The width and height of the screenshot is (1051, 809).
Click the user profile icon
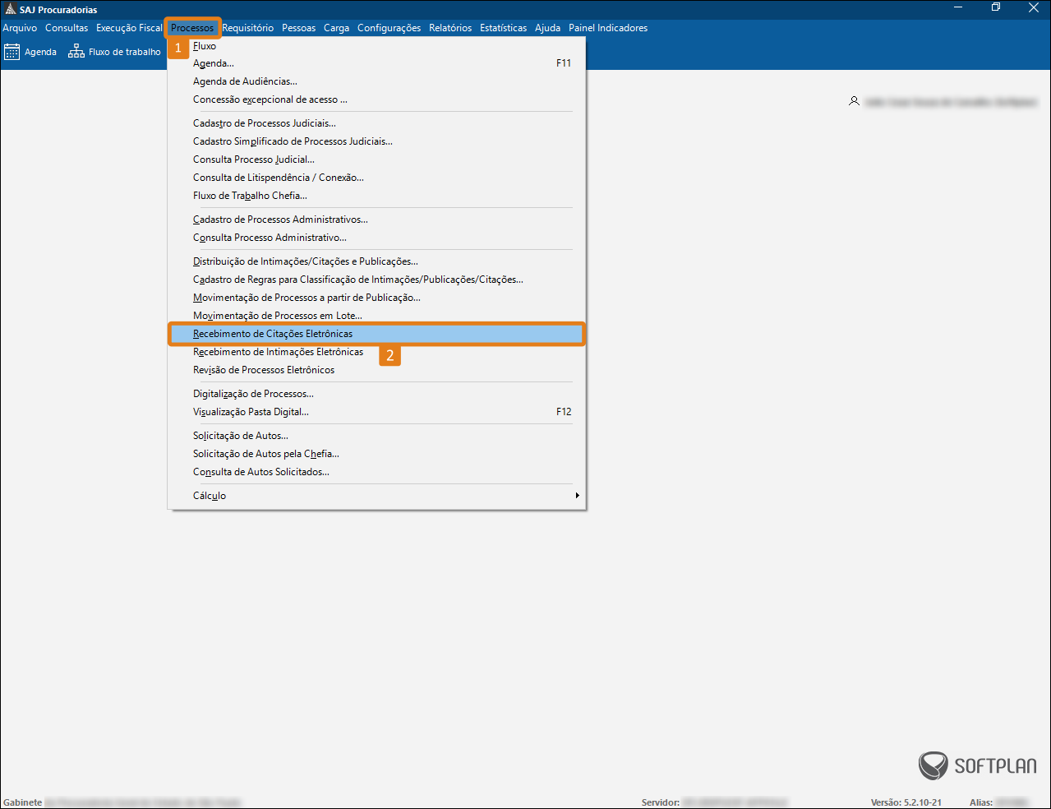[x=854, y=101]
